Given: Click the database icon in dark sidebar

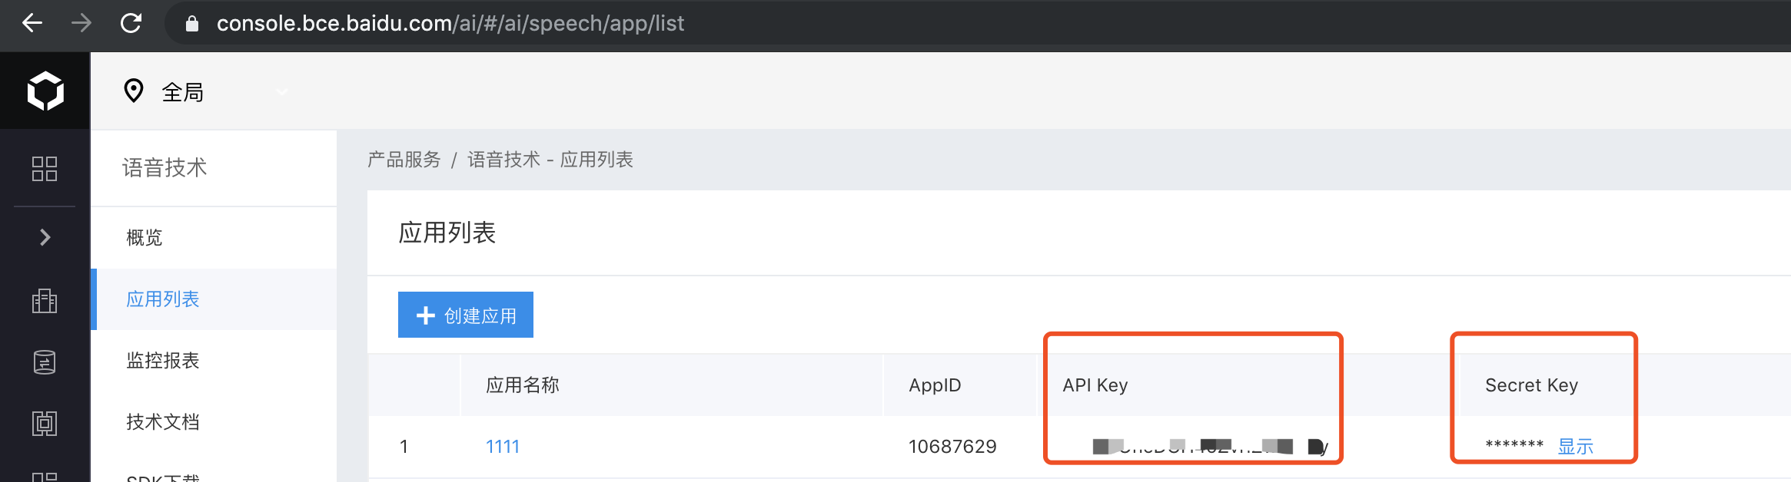Looking at the screenshot, I should click(45, 361).
